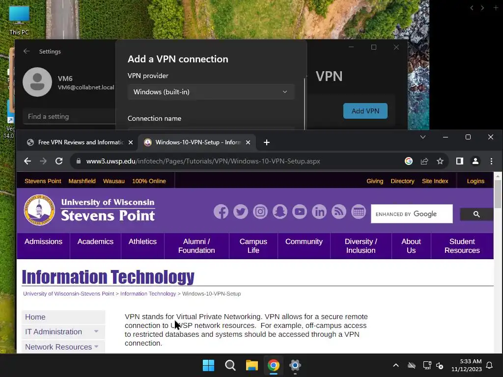Open Diversity / Inclusion menu
The width and height of the screenshot is (503, 377).
(x=361, y=246)
